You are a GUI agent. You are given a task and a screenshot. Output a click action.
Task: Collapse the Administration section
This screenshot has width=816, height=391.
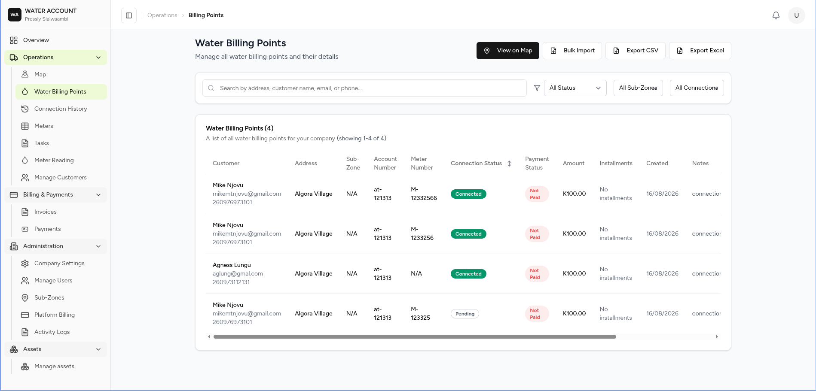pos(55,246)
